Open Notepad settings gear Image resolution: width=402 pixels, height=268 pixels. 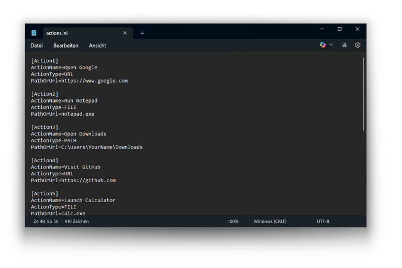[x=358, y=45]
